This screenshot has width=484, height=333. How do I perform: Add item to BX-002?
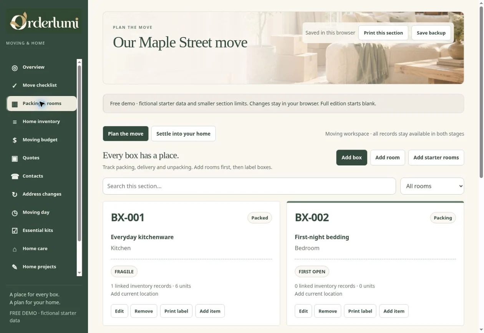coord(394,311)
